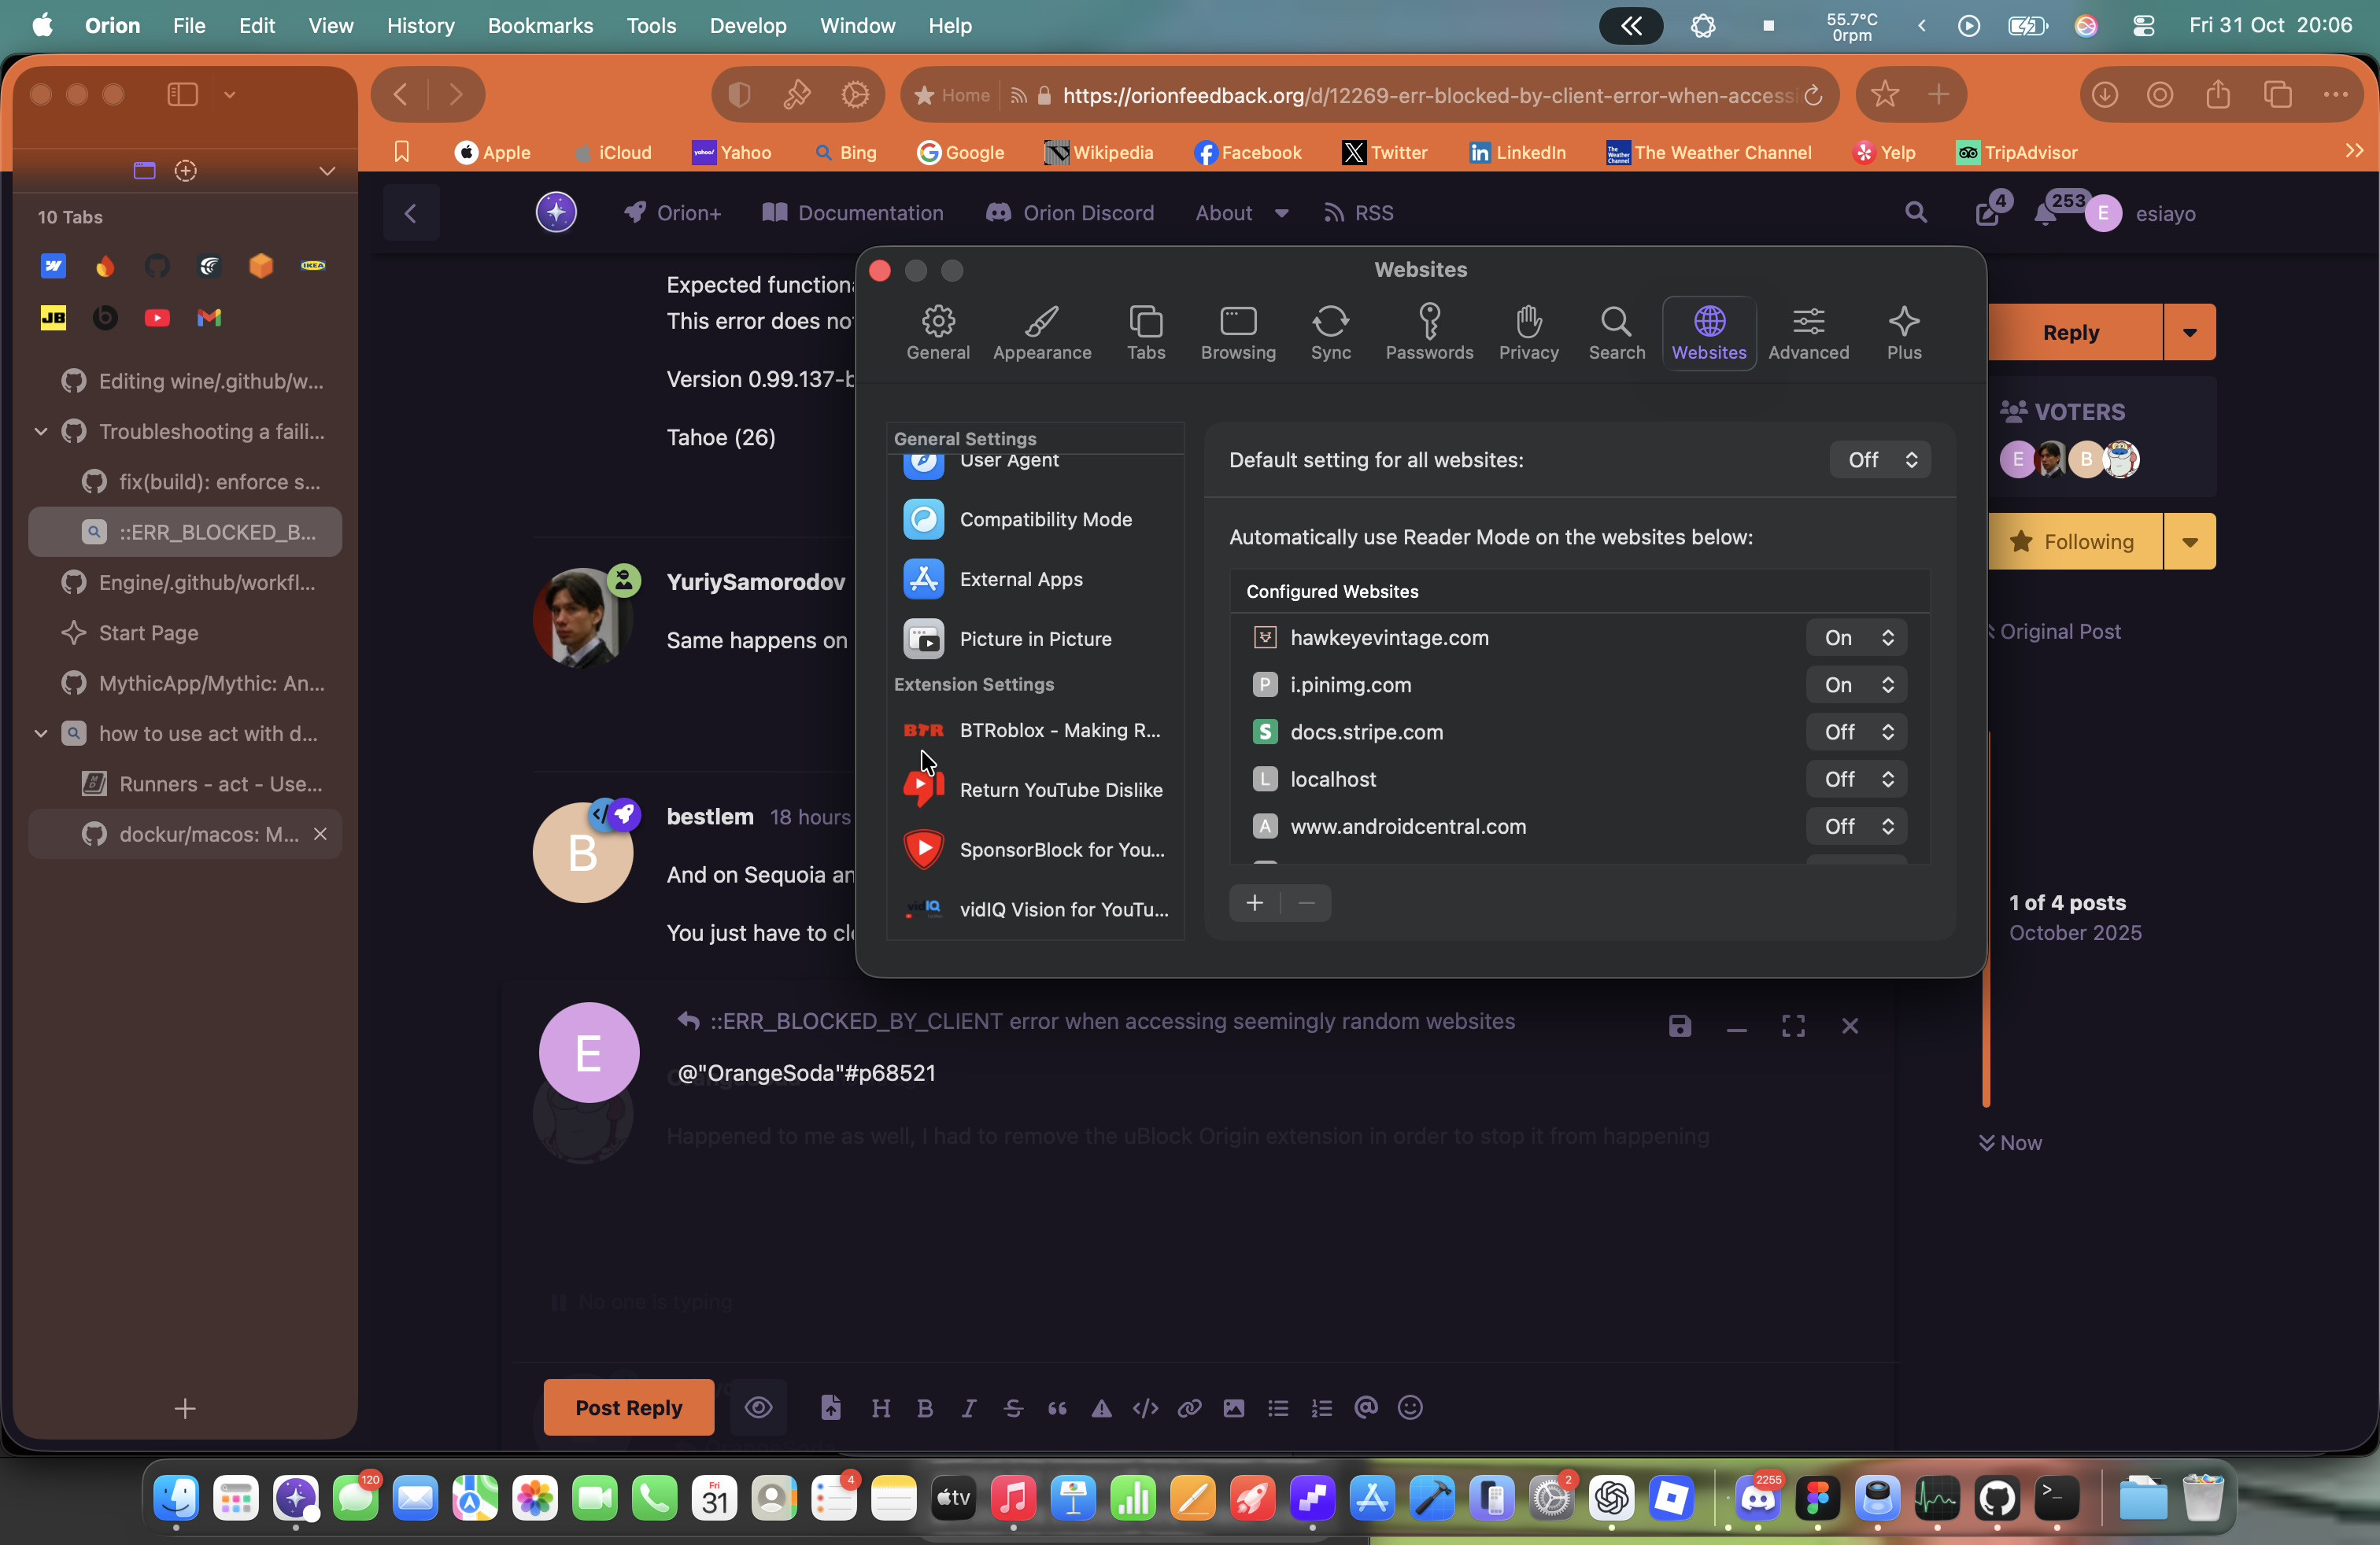The height and width of the screenshot is (1545, 2380).
Task: Expand the reply composer to fullscreen
Action: coord(1793,1027)
